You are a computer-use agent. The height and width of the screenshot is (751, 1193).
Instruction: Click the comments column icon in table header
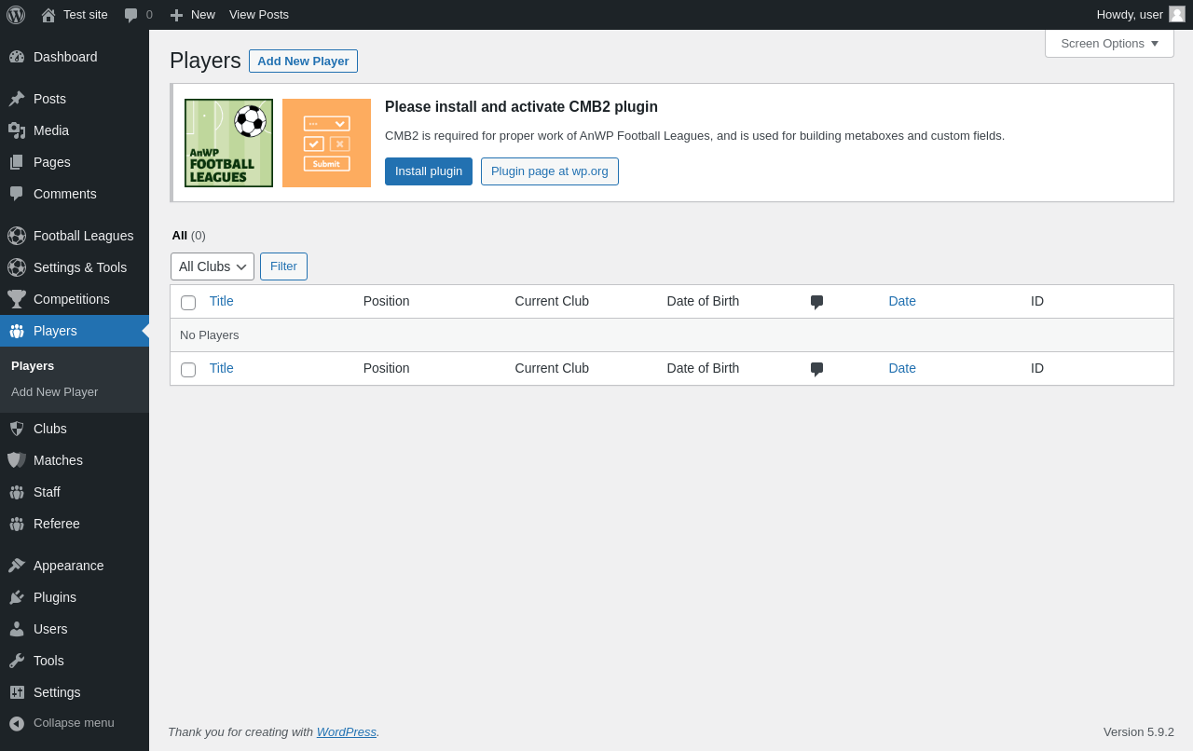point(816,302)
